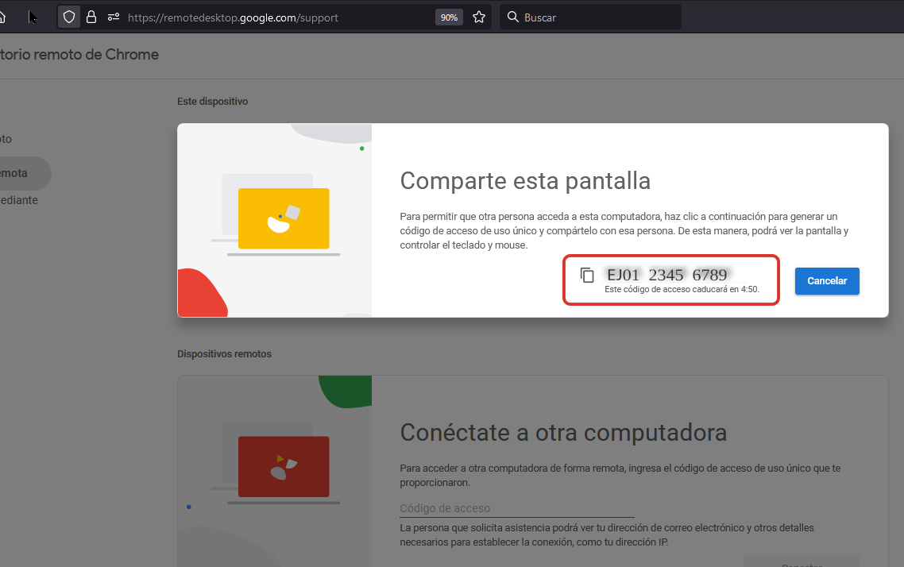Focus the Código de acceso input field
Viewport: 904px width, 567px height.
pos(516,508)
